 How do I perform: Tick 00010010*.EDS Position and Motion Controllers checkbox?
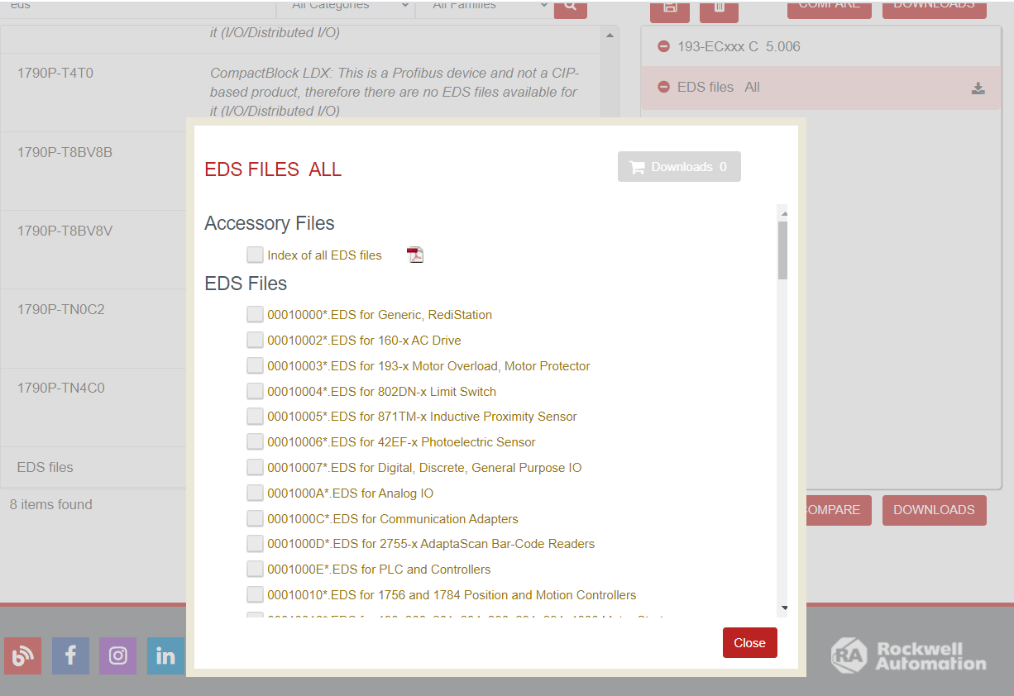(x=255, y=594)
